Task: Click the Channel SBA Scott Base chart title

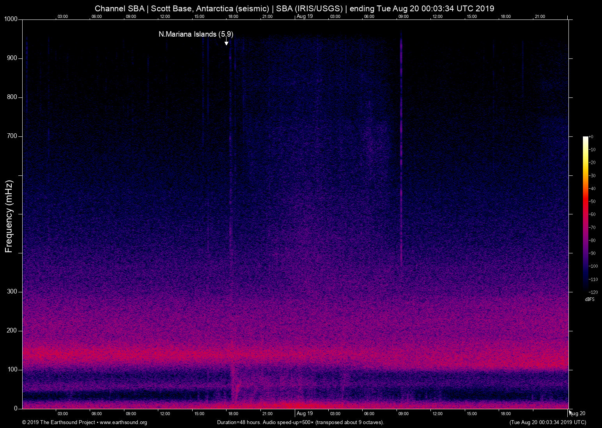Action: point(294,9)
